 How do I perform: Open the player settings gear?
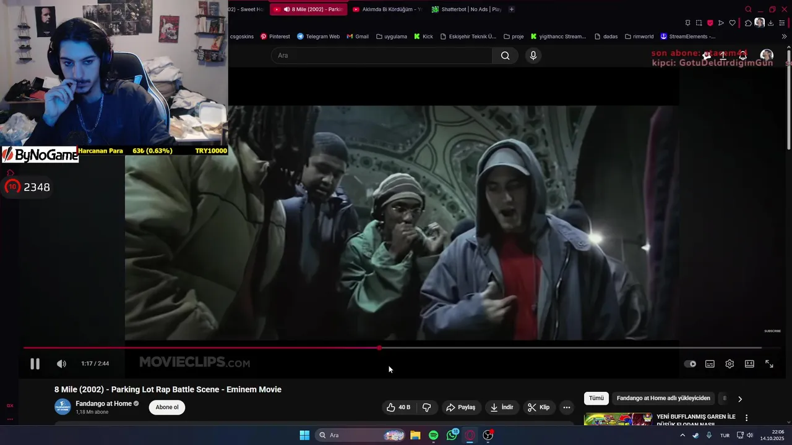coord(730,364)
